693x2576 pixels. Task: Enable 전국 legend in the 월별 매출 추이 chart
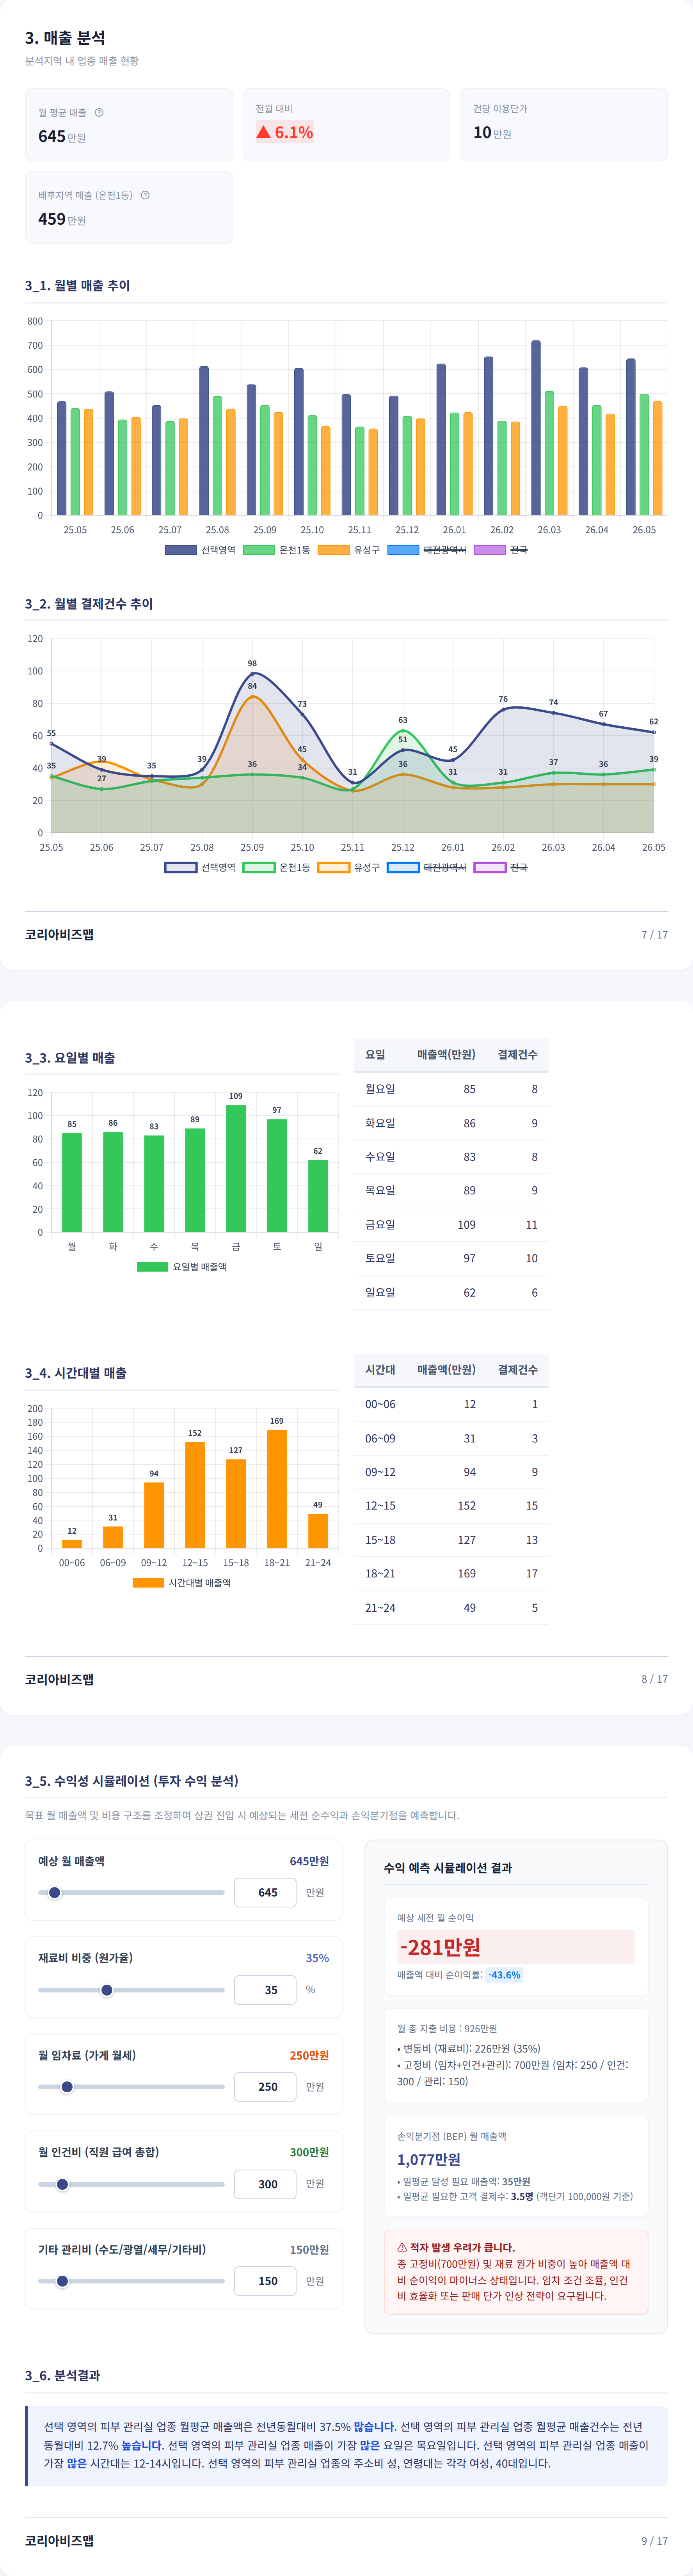pyautogui.click(x=501, y=550)
